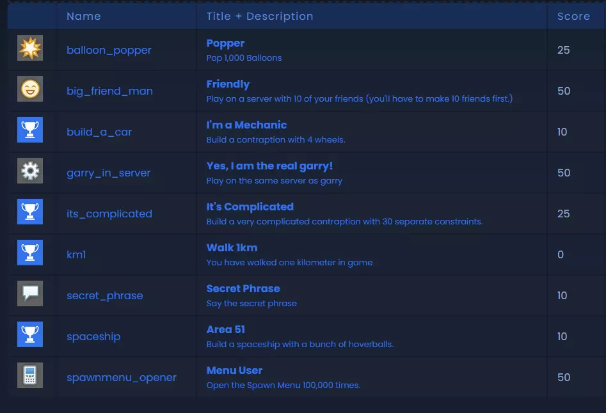606x413 pixels.
Task: Click the Score column header
Action: [573, 16]
